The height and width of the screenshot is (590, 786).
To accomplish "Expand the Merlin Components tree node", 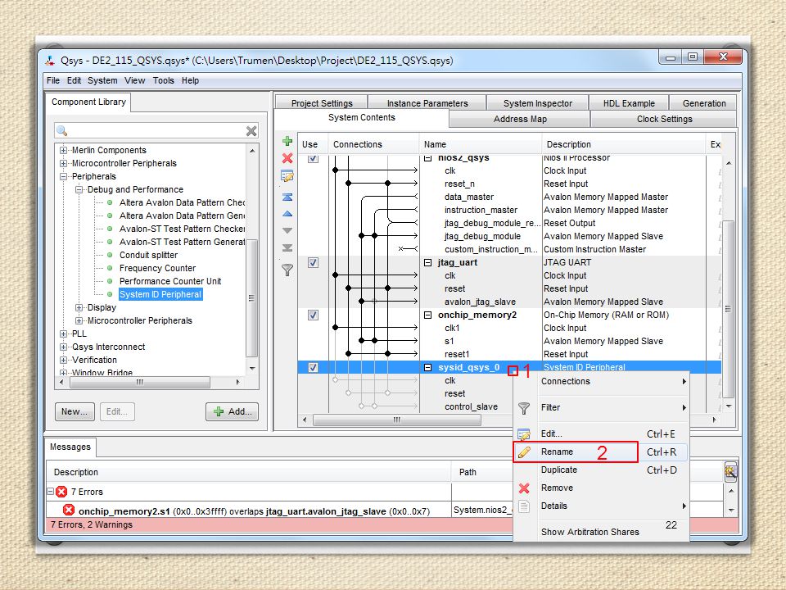I will pyautogui.click(x=63, y=150).
